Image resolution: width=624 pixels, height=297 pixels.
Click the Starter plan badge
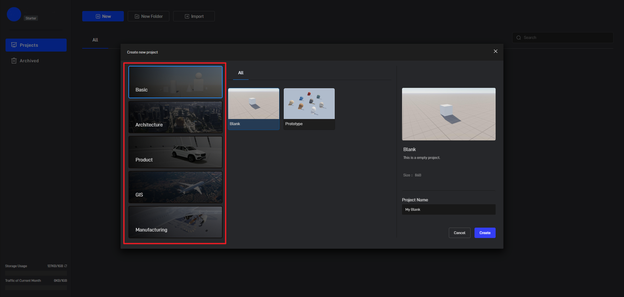[x=31, y=18]
